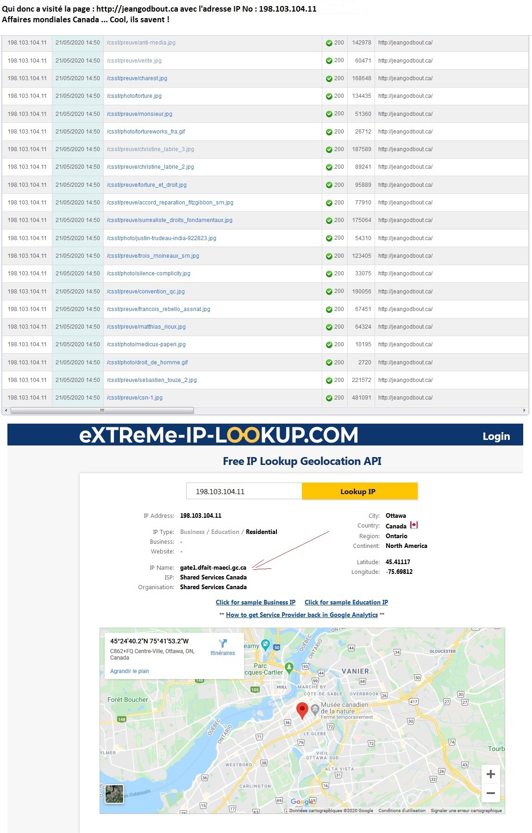Click green status check for anti-media.jpg row

(329, 43)
